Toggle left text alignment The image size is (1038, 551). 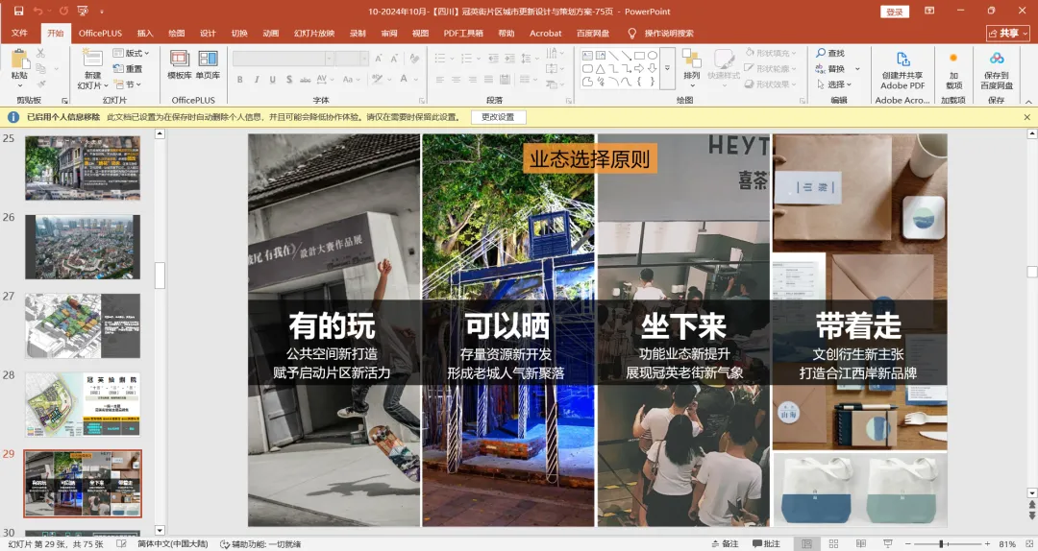click(x=439, y=80)
